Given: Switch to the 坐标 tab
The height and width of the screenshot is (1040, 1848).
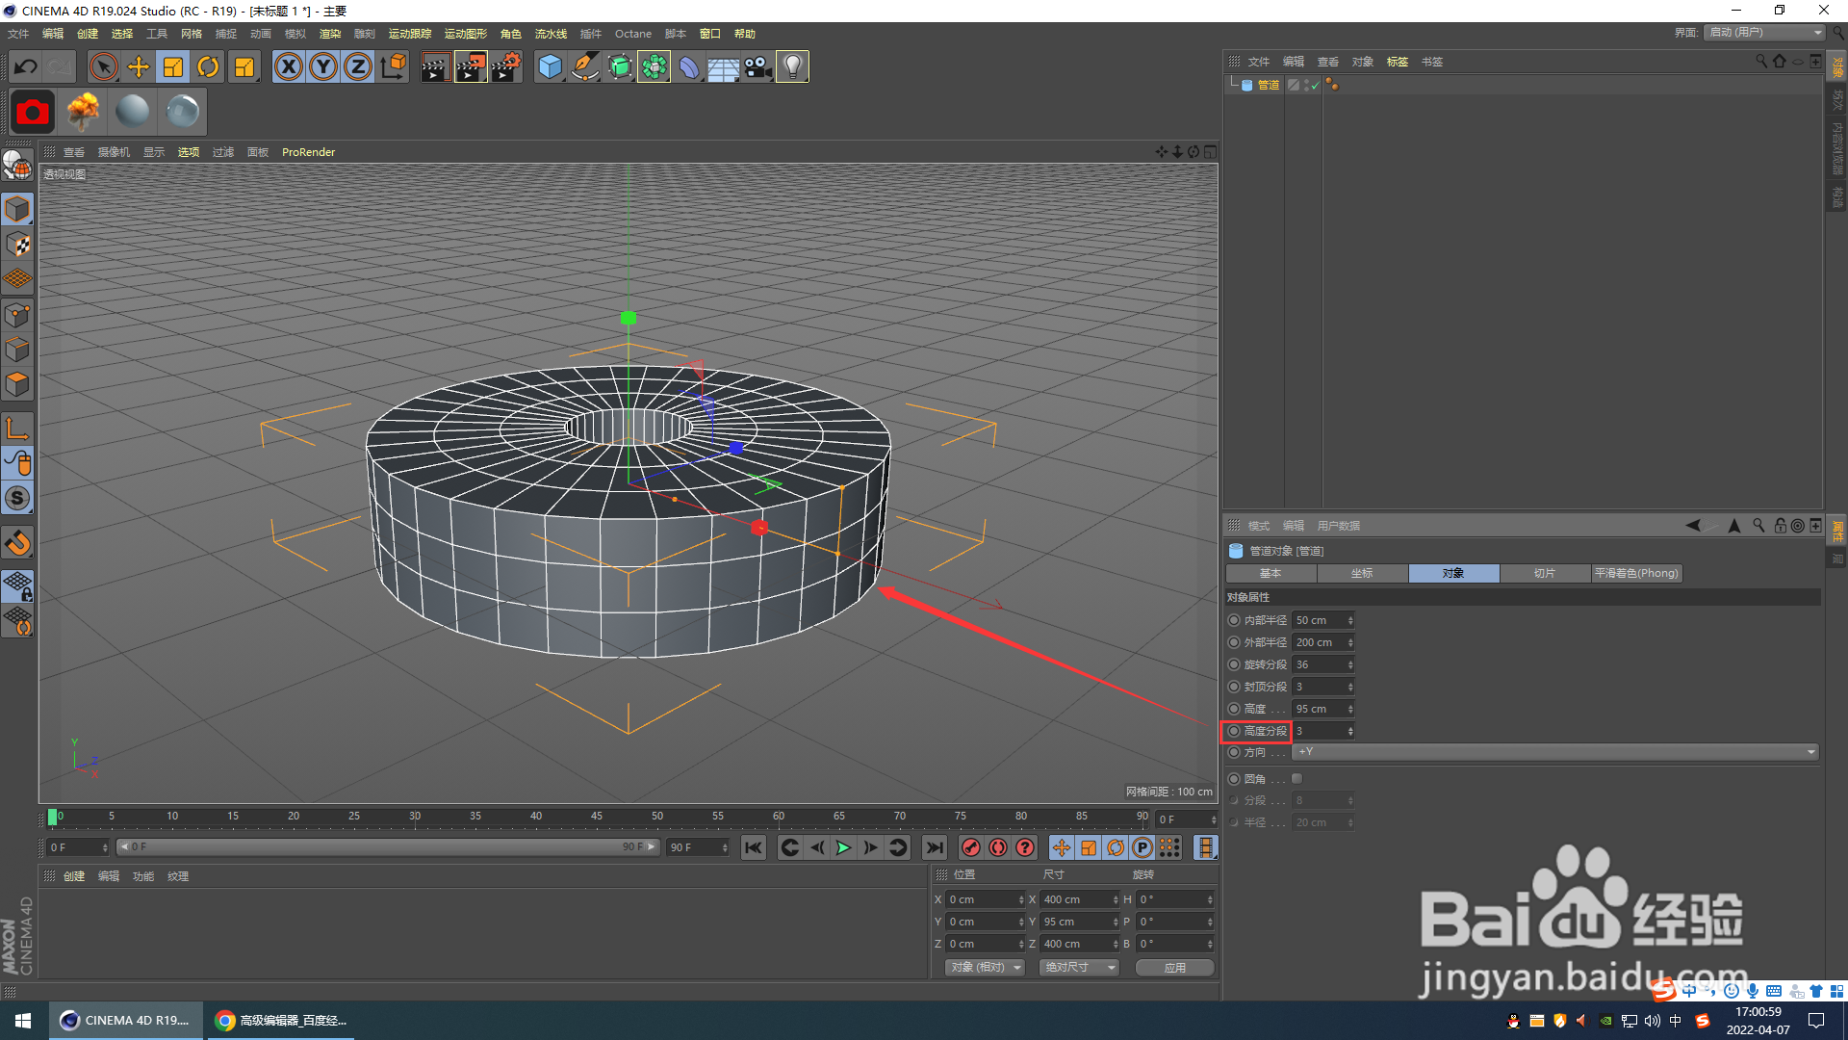Looking at the screenshot, I should (x=1362, y=573).
